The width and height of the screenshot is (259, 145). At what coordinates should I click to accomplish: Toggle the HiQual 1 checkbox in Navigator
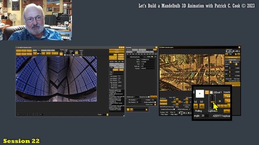point(211,92)
